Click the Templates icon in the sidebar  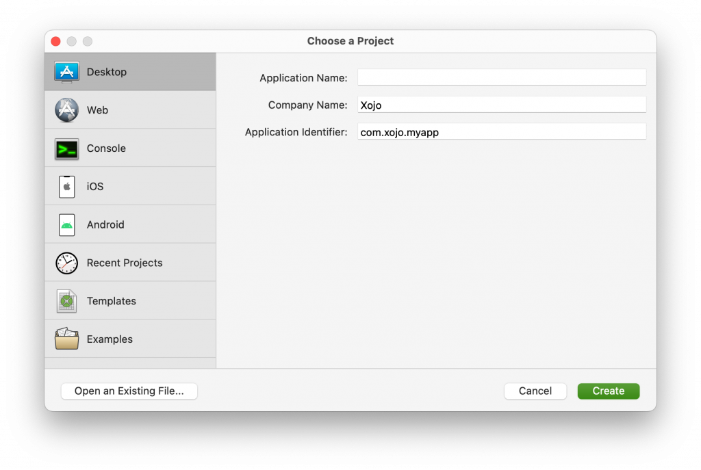coord(66,300)
